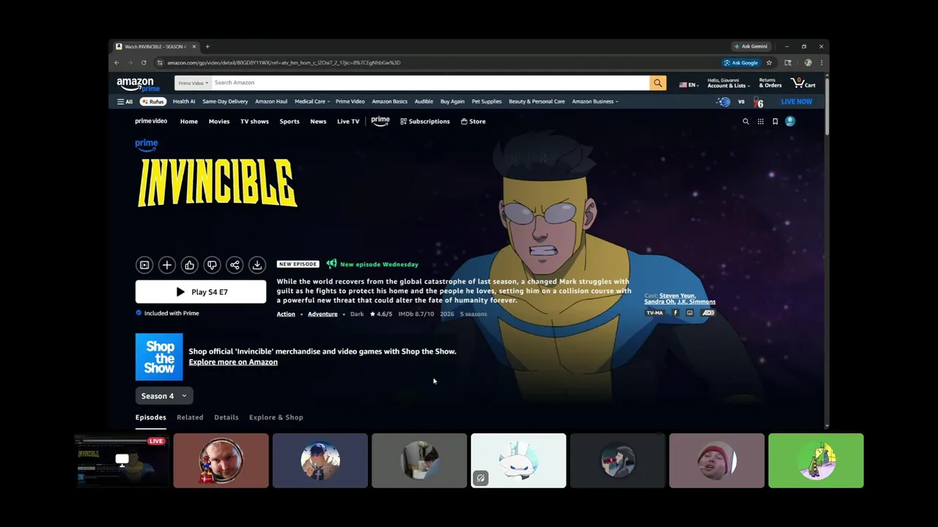Click the thumbs up like icon
Viewport: 938px width, 527px height.
[189, 265]
